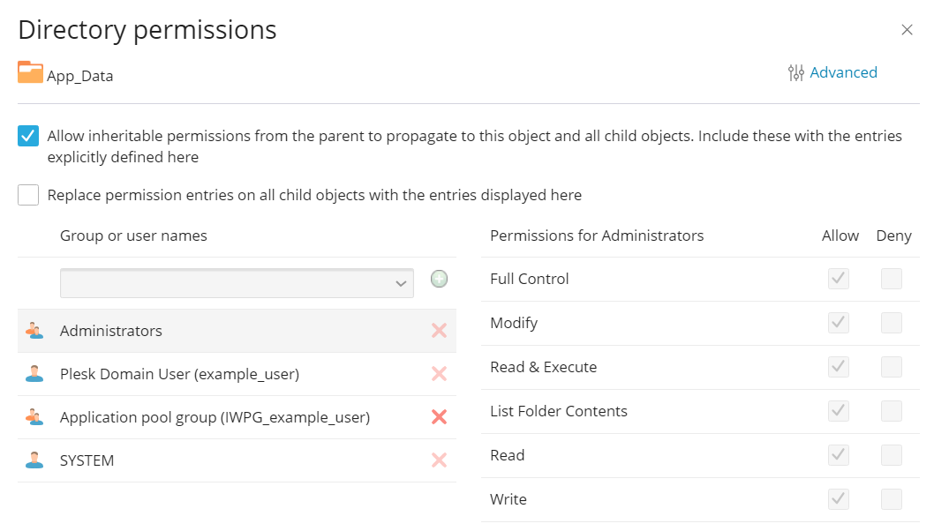Viewport: 934px width, 531px height.
Task: Check Deny for Modify permission
Action: click(892, 322)
